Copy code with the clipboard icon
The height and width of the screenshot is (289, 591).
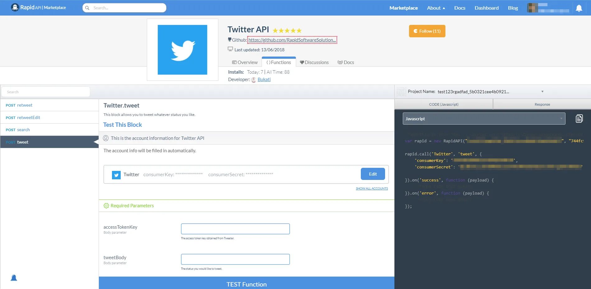tap(579, 118)
